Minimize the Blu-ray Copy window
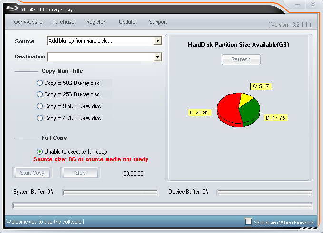 pos(297,5)
